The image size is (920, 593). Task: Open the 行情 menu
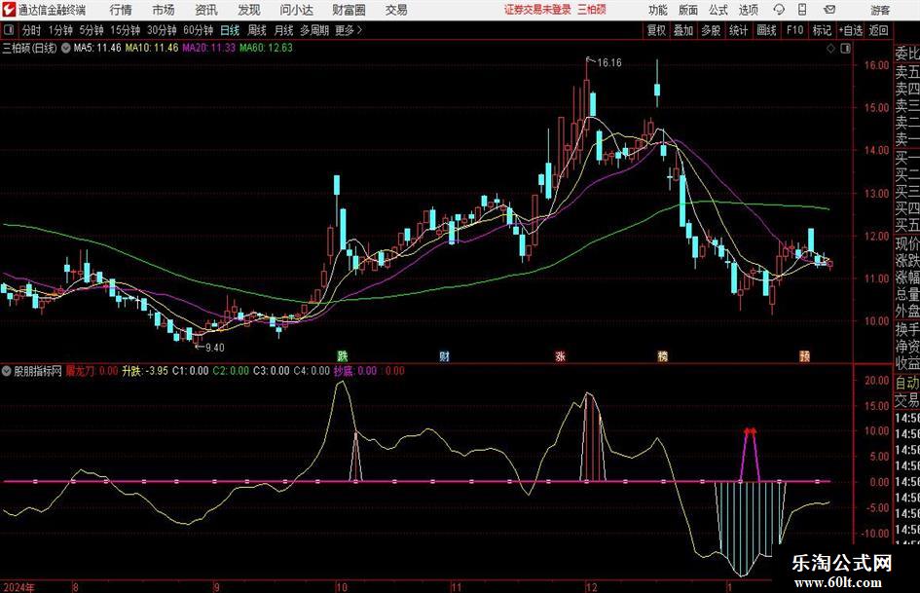121,10
